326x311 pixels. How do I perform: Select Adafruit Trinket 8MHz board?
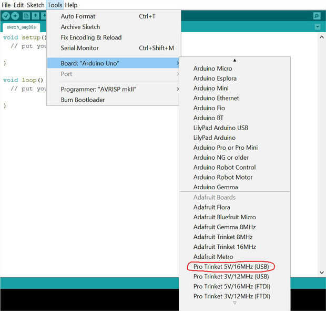tap(235, 237)
